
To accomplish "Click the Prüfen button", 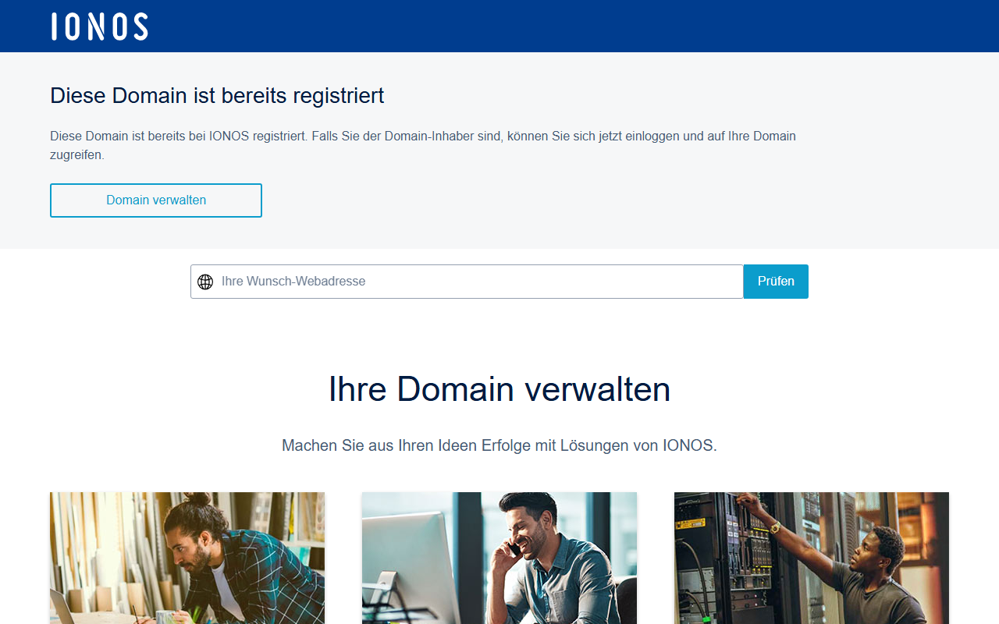I will (776, 282).
